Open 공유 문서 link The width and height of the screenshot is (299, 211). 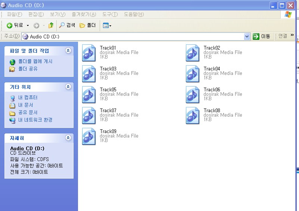(x=28, y=113)
